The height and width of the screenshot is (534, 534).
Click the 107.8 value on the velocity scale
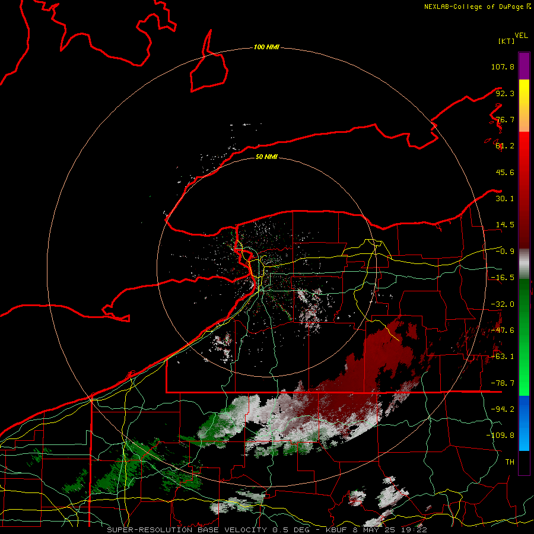coord(503,66)
